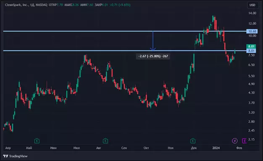Click the 14.00 price scale value

click(x=252, y=13)
